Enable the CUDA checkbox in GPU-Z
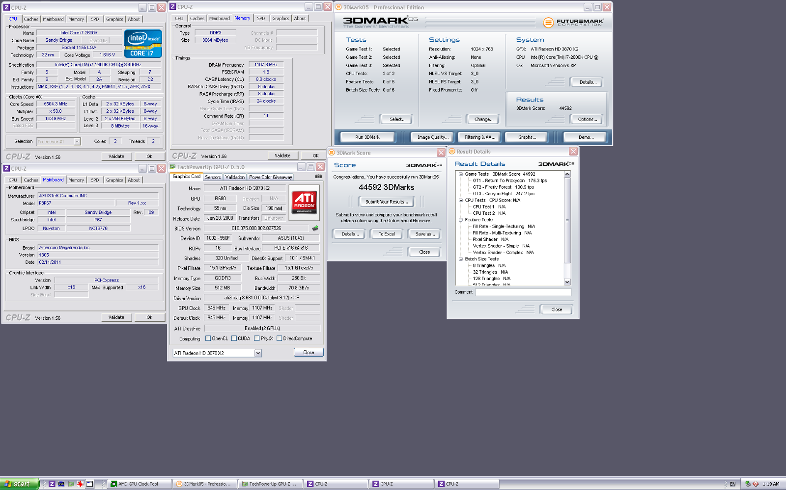This screenshot has width=786, height=490. 234,338
